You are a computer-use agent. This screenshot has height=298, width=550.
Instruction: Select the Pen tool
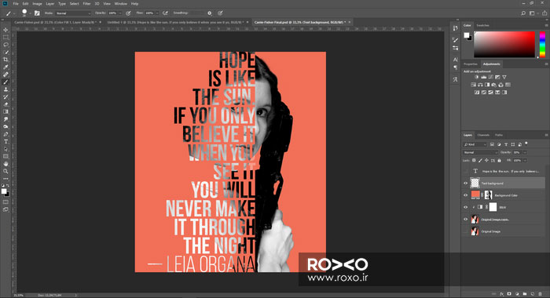click(5, 134)
